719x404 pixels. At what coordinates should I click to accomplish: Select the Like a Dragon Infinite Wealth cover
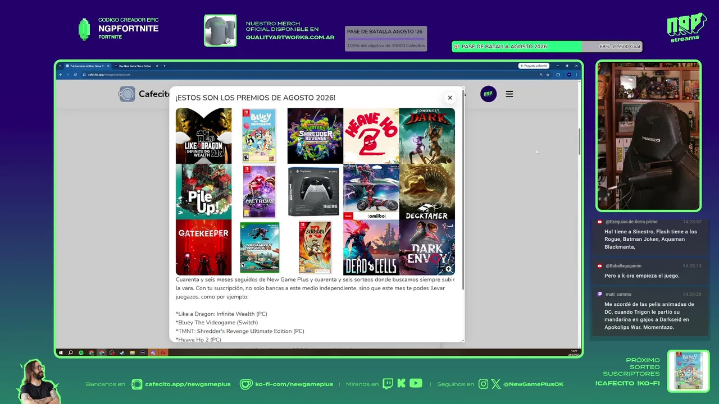click(x=203, y=136)
